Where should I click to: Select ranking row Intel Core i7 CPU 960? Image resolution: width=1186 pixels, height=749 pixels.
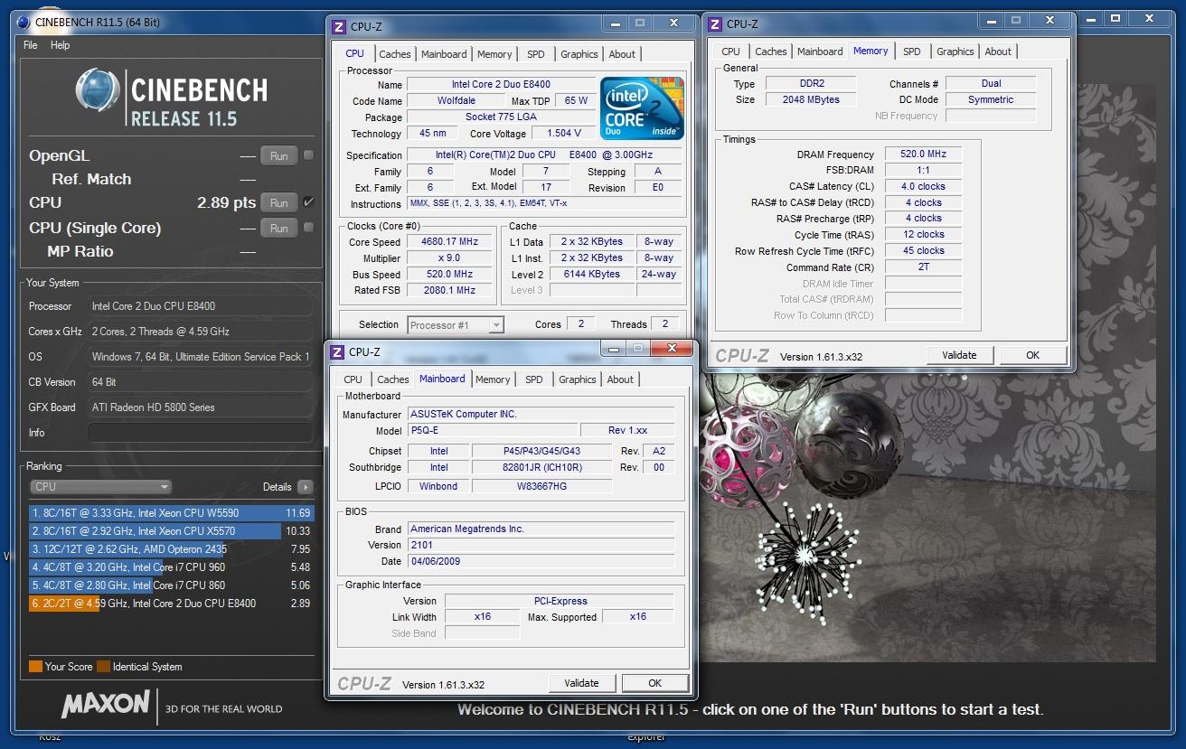tap(171, 567)
